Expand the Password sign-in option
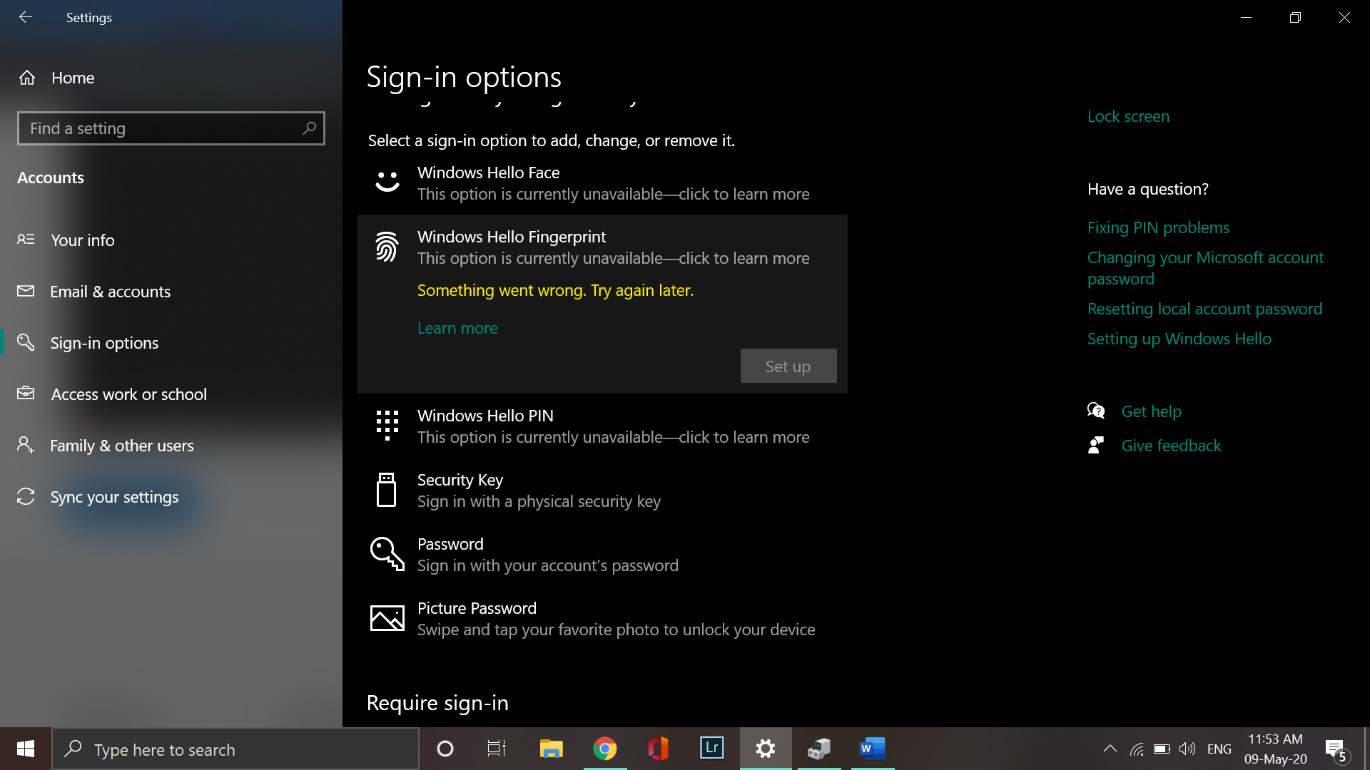 602,555
